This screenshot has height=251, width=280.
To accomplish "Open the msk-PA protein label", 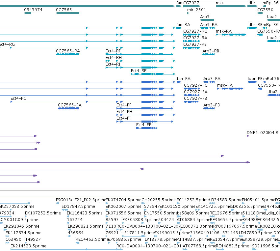I will (x=225, y=85).
